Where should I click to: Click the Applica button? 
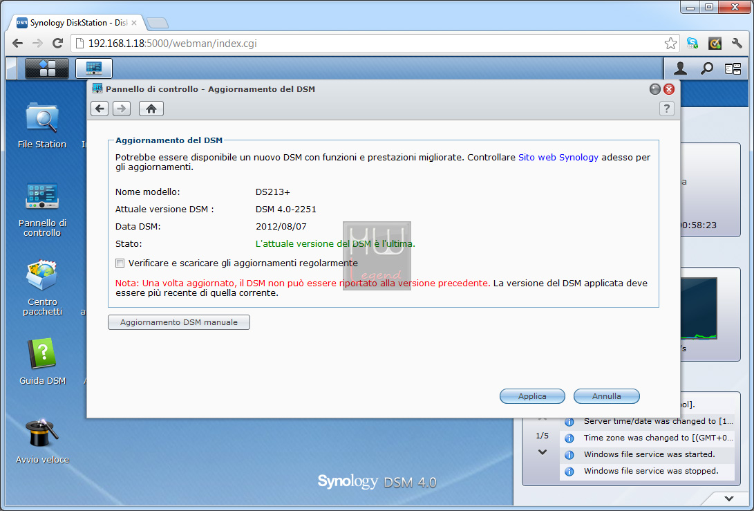(532, 396)
